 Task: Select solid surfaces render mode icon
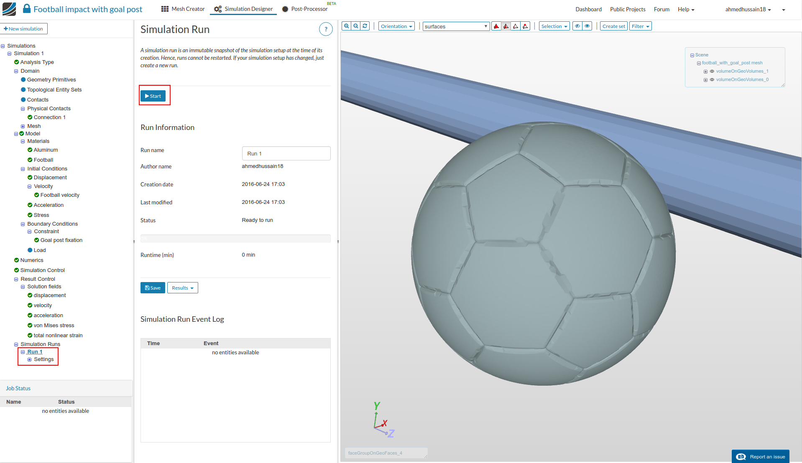(496, 26)
